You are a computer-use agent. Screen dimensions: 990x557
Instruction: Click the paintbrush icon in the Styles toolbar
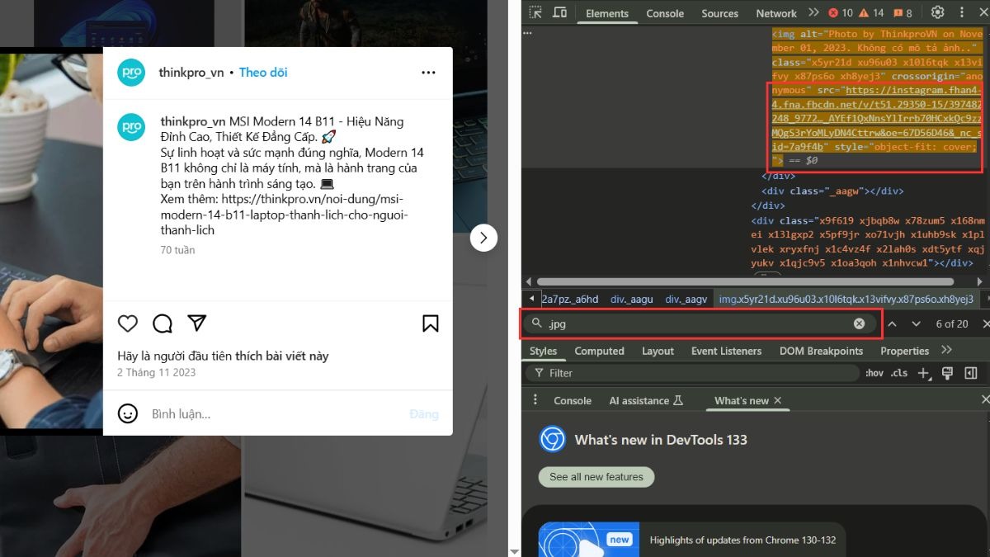coord(947,373)
